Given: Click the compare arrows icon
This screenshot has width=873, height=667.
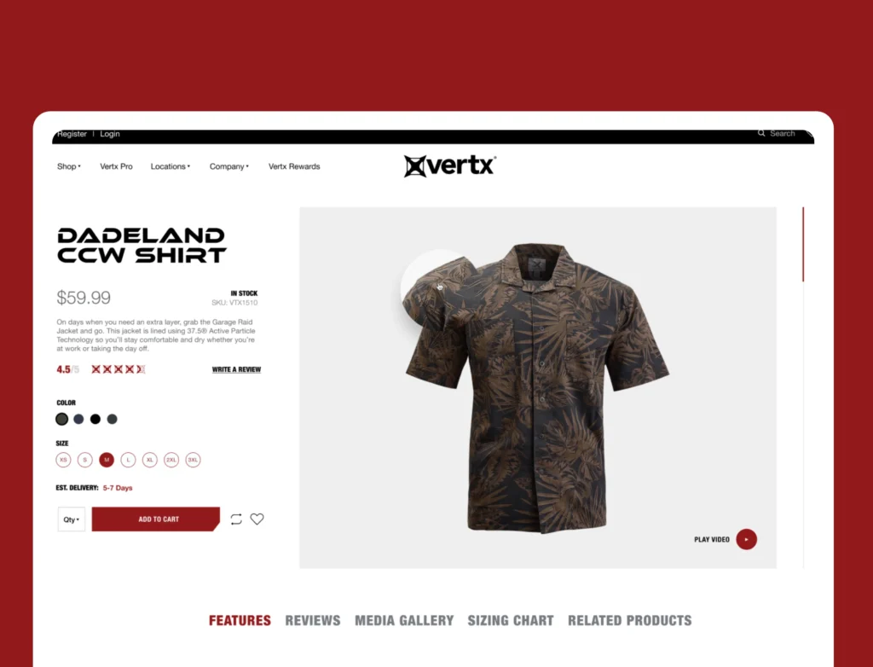Looking at the screenshot, I should click(x=236, y=519).
